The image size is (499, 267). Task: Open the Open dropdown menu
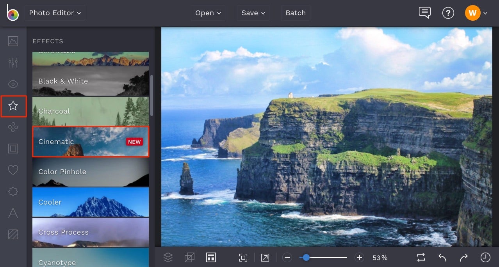tap(208, 12)
